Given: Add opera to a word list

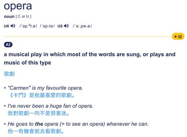Looking at the screenshot, I should 178,36.
